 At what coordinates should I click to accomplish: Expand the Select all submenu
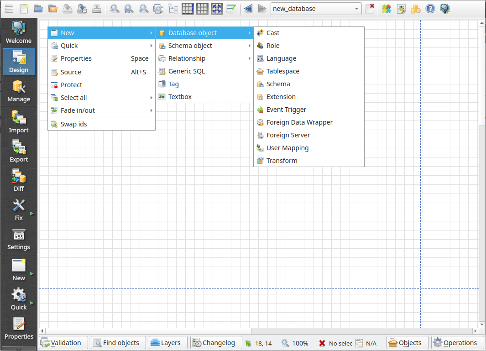(x=101, y=98)
